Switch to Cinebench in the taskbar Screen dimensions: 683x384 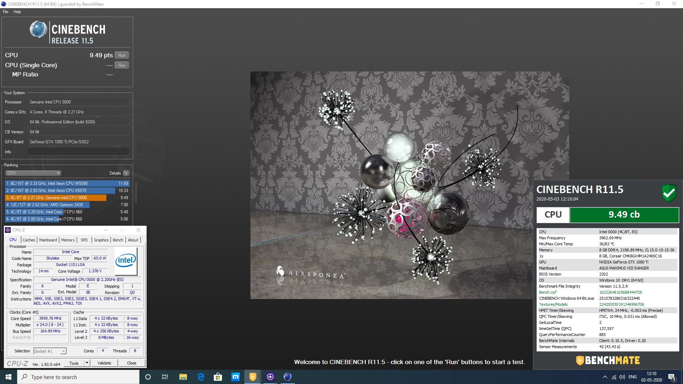(x=287, y=377)
